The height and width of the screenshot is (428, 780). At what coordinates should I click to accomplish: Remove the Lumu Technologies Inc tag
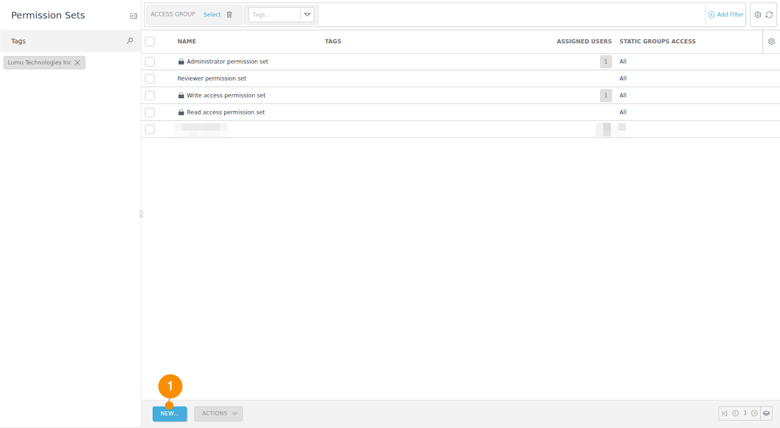tap(78, 63)
